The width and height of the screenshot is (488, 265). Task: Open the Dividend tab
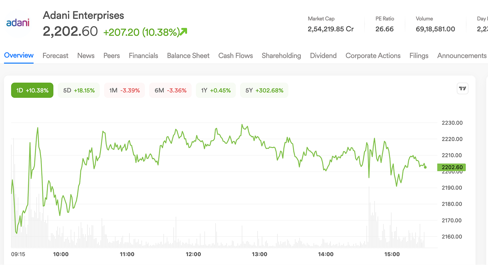pos(323,56)
